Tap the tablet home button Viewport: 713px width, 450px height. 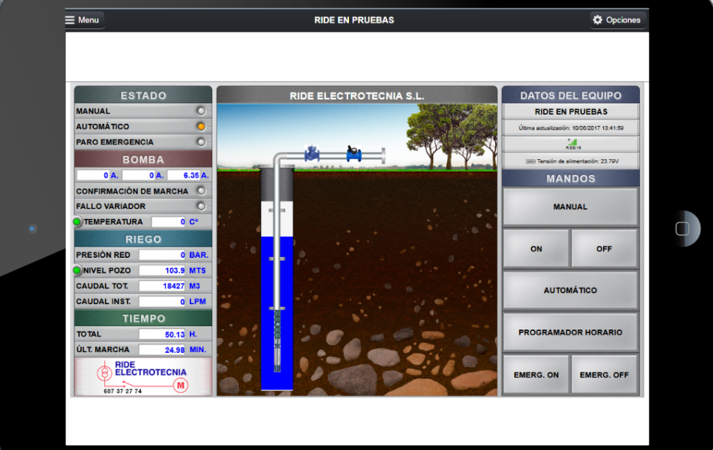[x=682, y=228]
